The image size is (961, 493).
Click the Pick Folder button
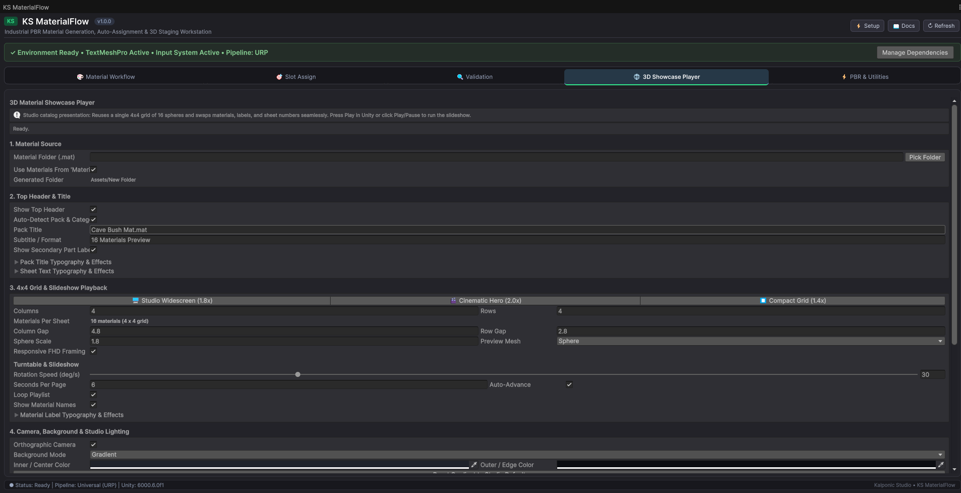coord(925,157)
